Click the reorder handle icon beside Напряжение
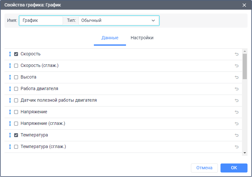This screenshot has height=177, width=252. [x=10, y=112]
